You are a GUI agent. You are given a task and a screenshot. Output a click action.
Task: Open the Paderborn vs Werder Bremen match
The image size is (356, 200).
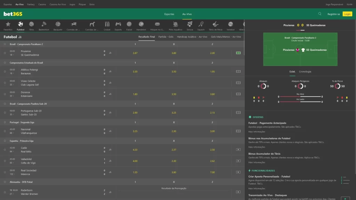point(29,192)
